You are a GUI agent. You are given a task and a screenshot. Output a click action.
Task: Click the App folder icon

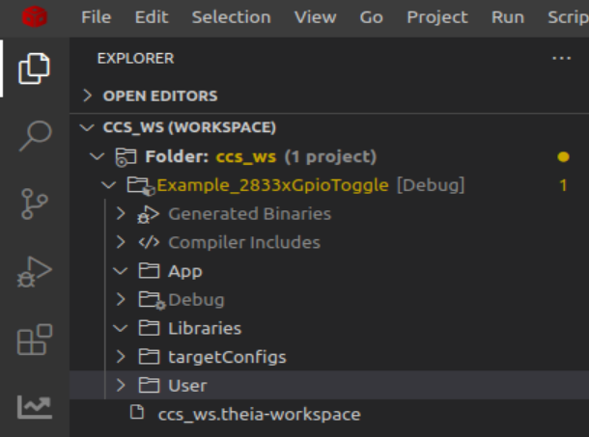[x=149, y=271]
